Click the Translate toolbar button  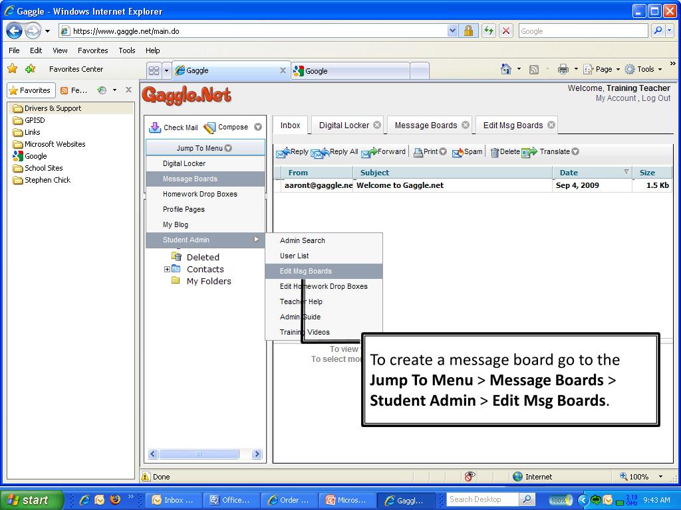546,152
